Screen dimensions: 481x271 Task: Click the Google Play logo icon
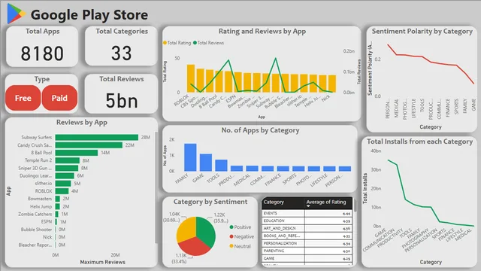(x=16, y=14)
